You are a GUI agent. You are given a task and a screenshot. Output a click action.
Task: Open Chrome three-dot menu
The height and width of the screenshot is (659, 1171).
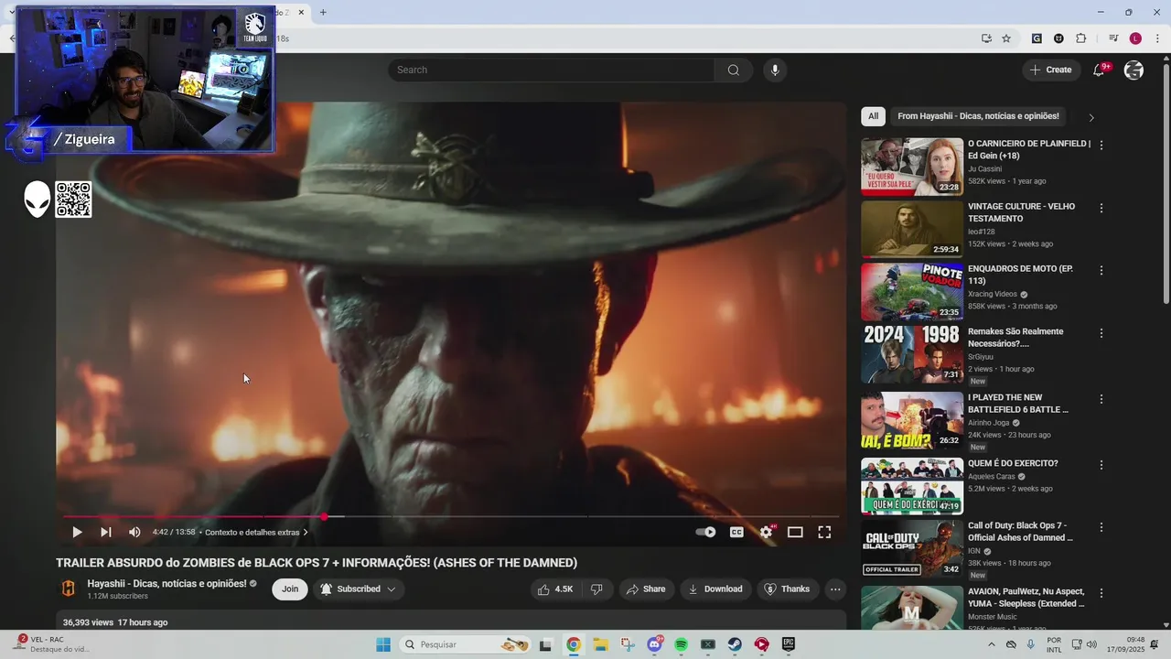(1157, 38)
